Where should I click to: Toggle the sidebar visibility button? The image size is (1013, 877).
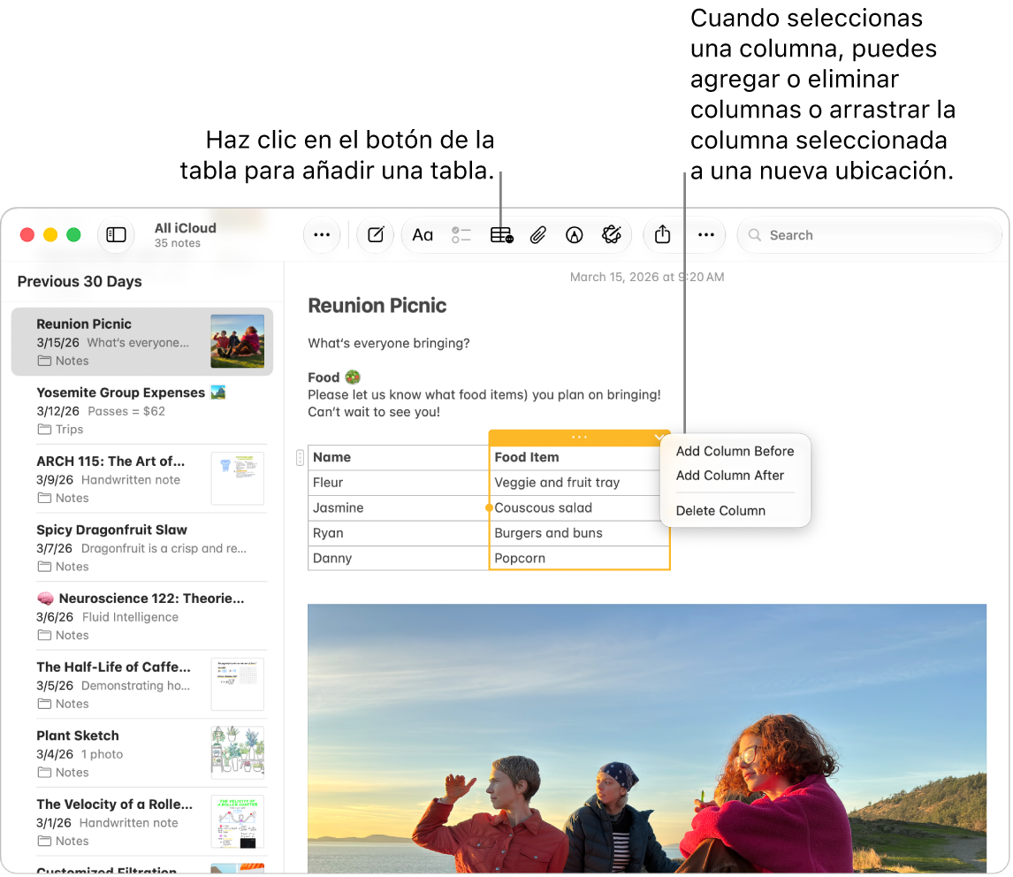pos(117,234)
